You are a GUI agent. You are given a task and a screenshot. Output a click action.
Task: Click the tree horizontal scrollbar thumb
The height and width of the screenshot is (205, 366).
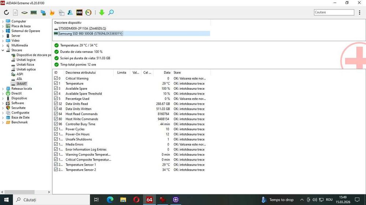tap(20, 192)
